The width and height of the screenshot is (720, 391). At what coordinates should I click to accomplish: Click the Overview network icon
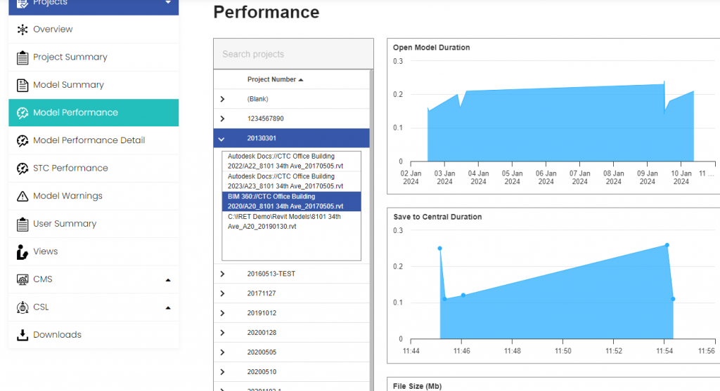pos(22,29)
